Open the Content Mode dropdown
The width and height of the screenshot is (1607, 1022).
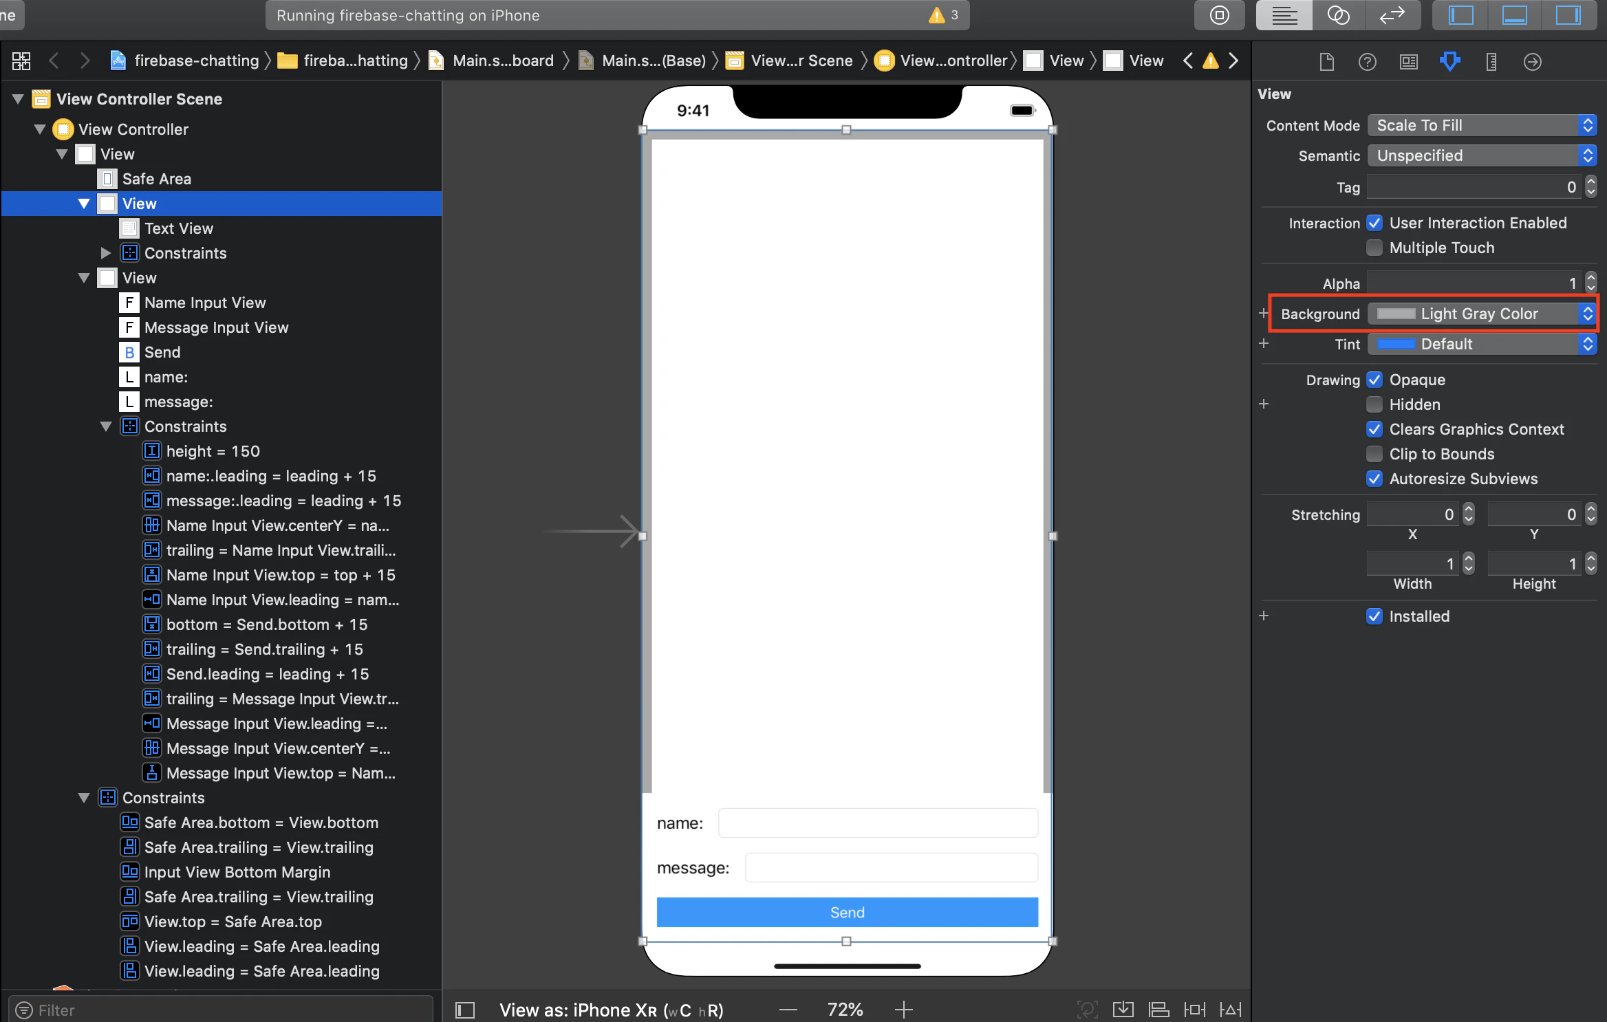click(x=1482, y=125)
